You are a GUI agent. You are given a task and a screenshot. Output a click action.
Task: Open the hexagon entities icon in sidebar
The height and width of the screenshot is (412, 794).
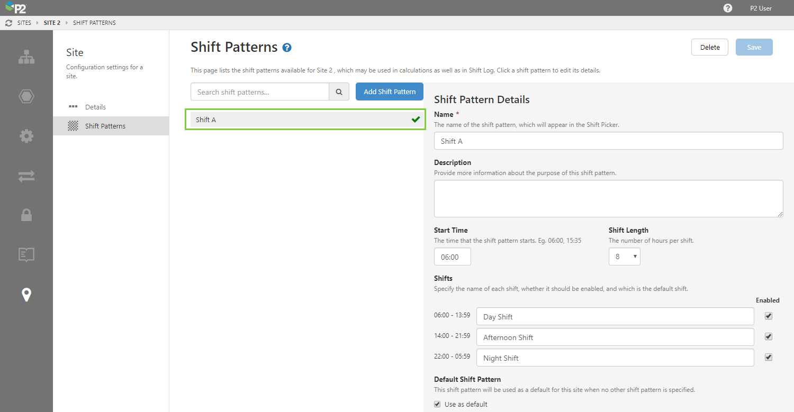coord(26,96)
